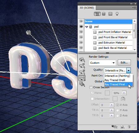Filter by lights bulb icon

point(117,14)
